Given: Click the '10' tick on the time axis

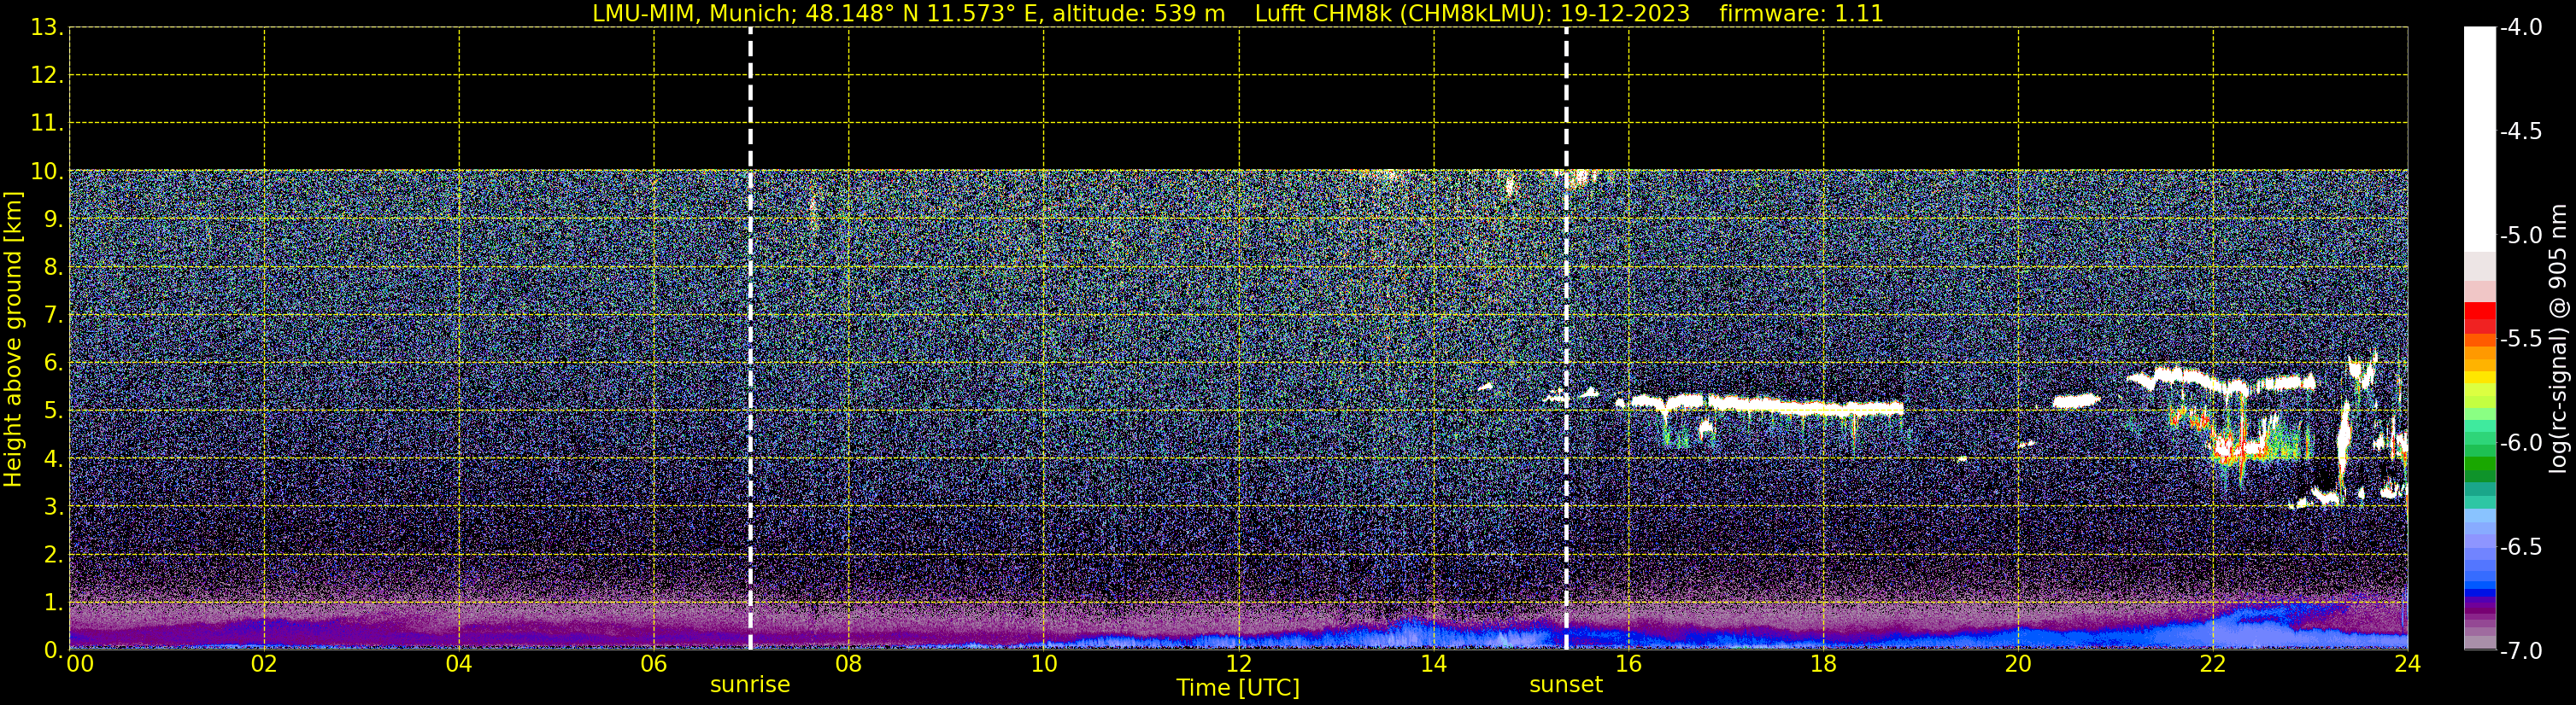Looking at the screenshot, I should point(1044,664).
